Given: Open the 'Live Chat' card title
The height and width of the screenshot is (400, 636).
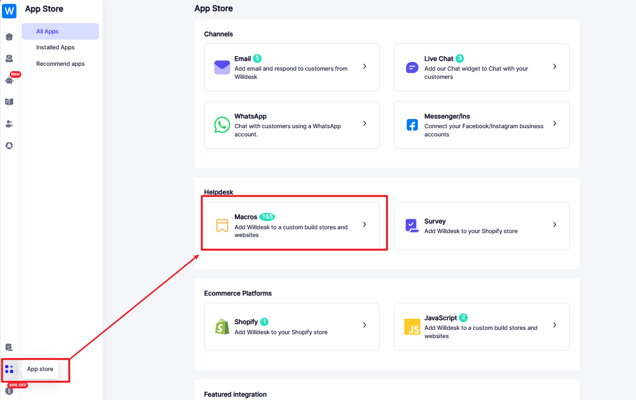Looking at the screenshot, I should coord(439,59).
